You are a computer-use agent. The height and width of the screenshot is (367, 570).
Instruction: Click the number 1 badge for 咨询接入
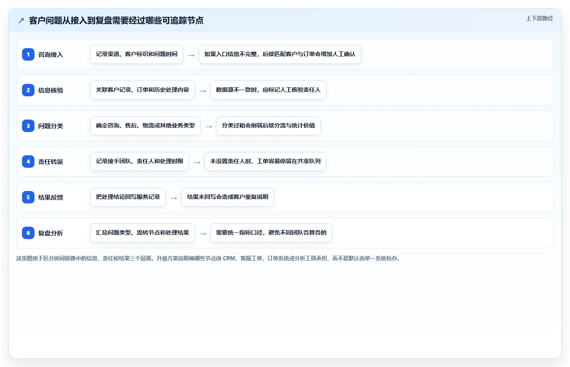28,54
